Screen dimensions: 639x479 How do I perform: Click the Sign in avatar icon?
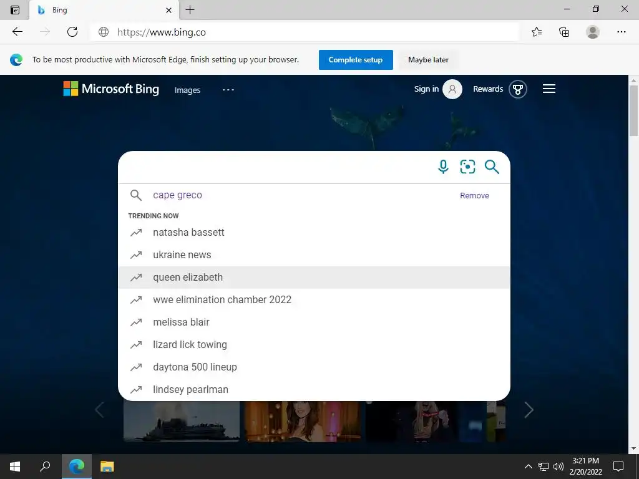452,89
